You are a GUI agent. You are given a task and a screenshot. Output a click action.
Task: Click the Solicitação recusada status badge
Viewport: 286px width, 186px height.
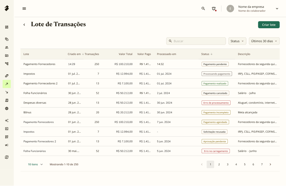point(214,132)
